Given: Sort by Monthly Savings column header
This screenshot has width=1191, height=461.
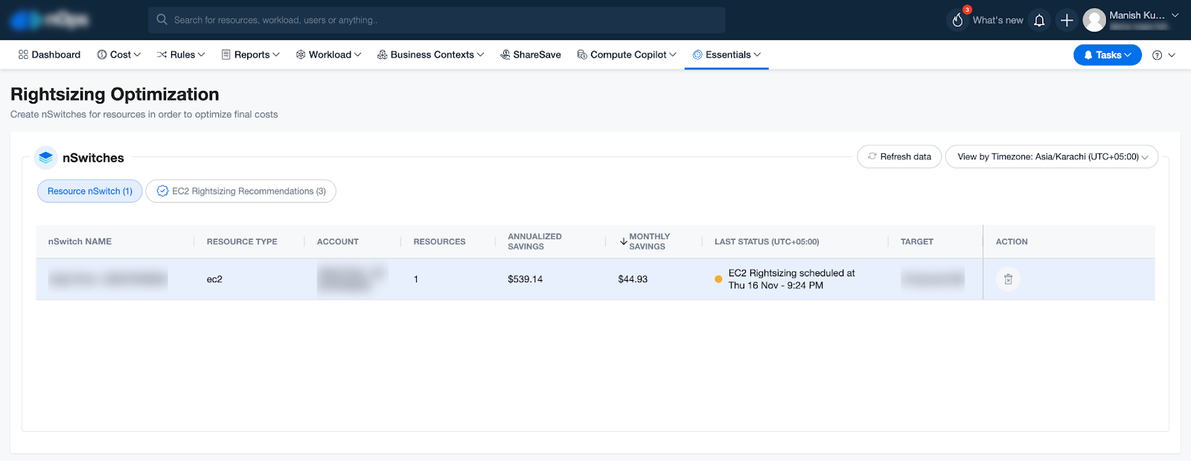Looking at the screenshot, I should tap(648, 241).
